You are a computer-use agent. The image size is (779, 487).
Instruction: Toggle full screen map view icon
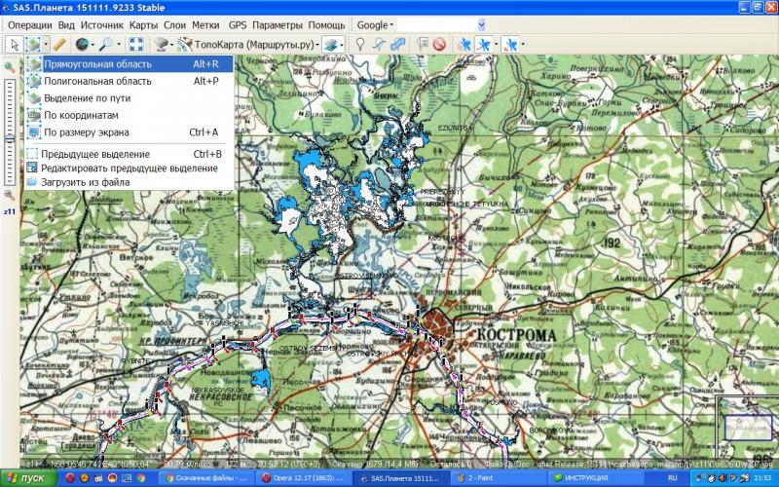pos(136,44)
